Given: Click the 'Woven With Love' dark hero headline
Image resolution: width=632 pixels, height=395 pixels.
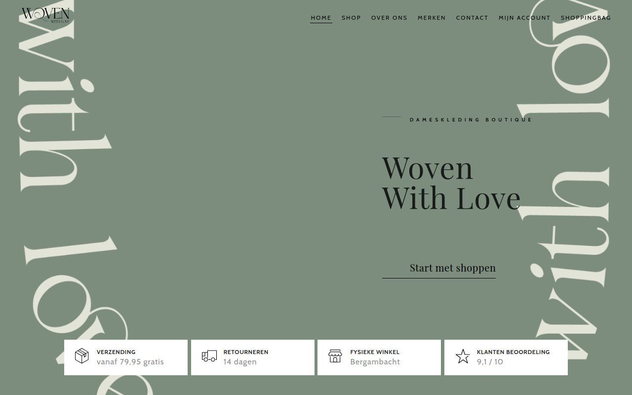Looking at the screenshot, I should pos(451,183).
